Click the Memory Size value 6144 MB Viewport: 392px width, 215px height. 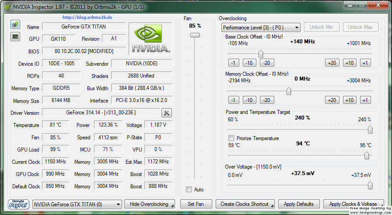click(x=61, y=100)
